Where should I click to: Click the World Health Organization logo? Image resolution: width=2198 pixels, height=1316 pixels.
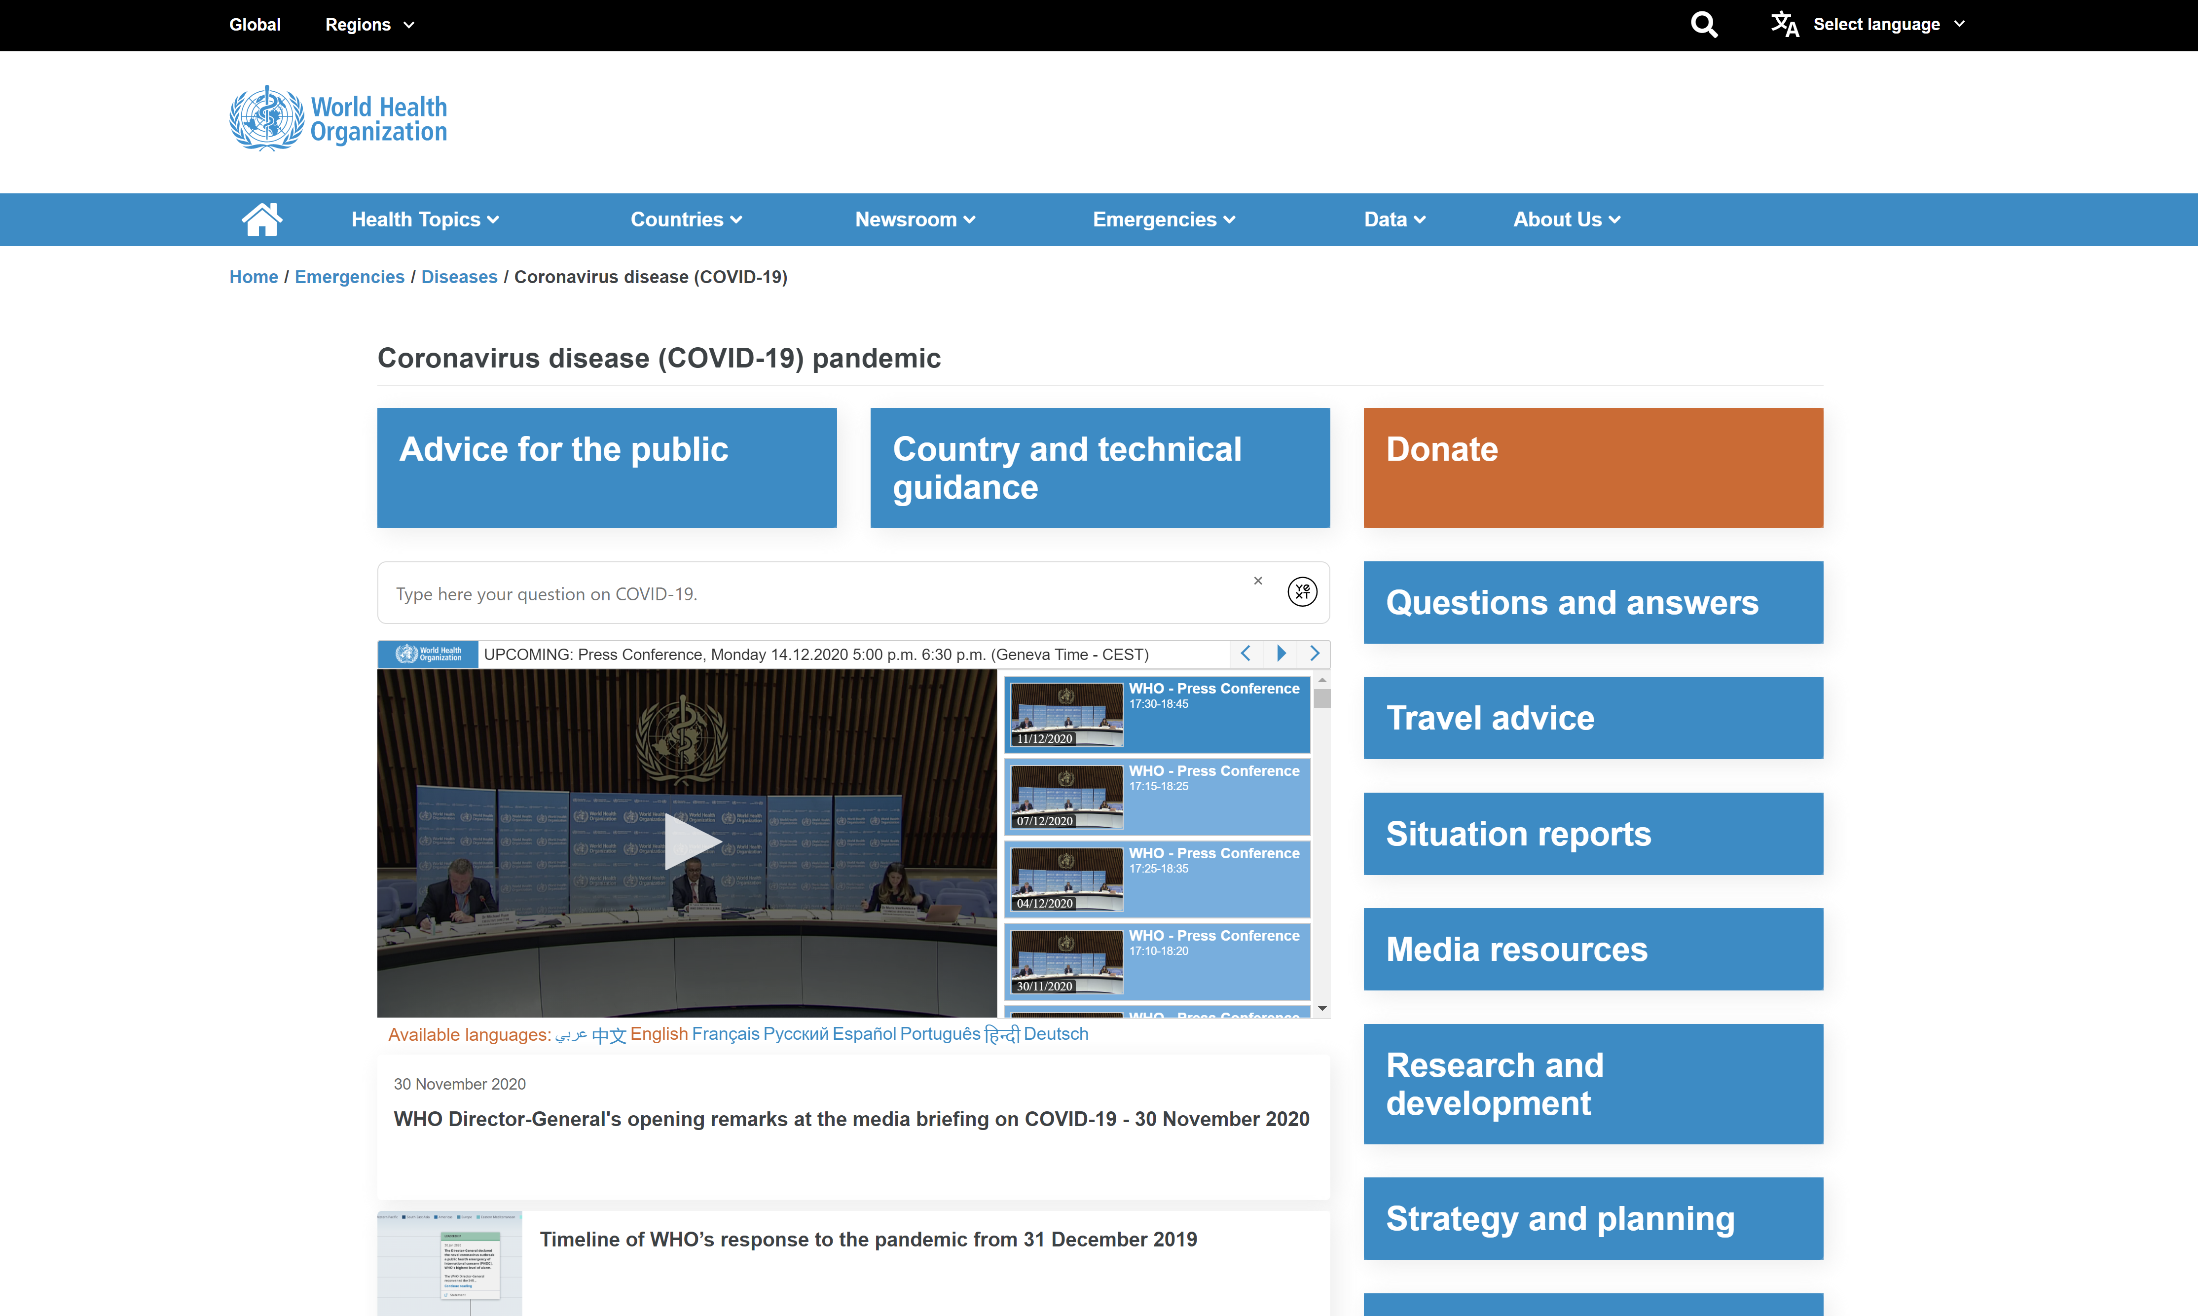338,119
